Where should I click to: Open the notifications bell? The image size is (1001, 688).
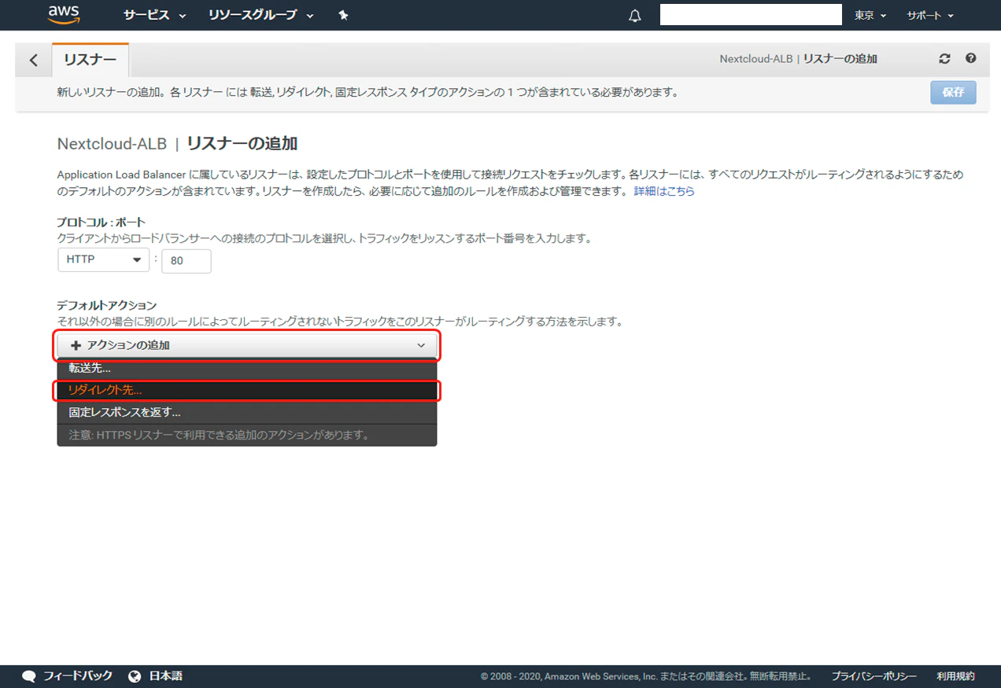point(635,16)
